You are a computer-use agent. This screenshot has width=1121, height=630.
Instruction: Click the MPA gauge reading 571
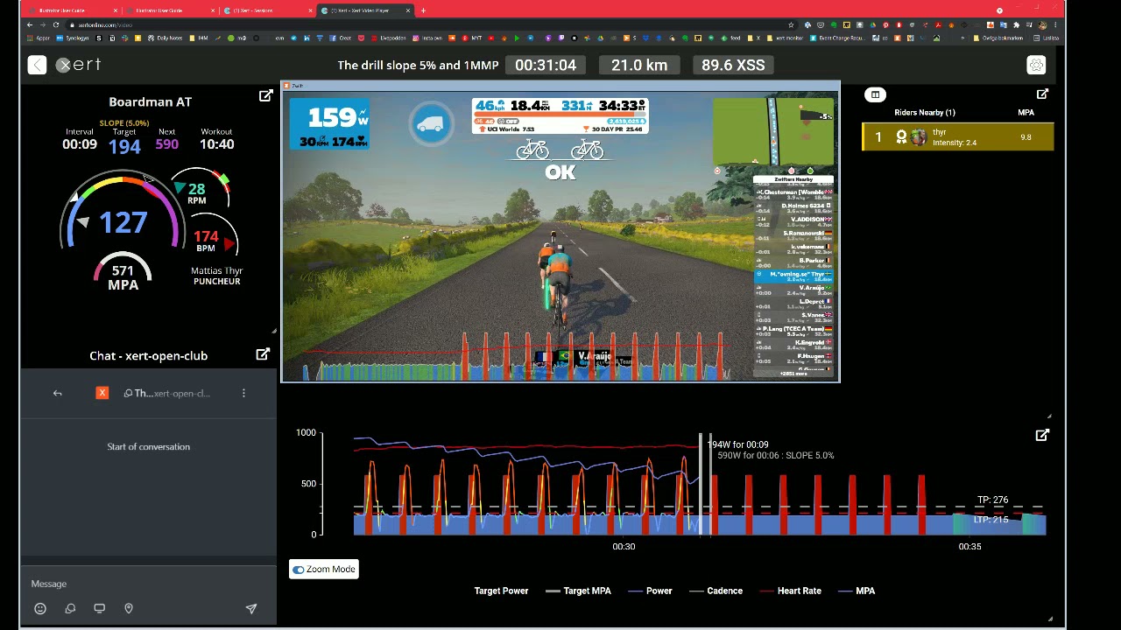(x=123, y=273)
